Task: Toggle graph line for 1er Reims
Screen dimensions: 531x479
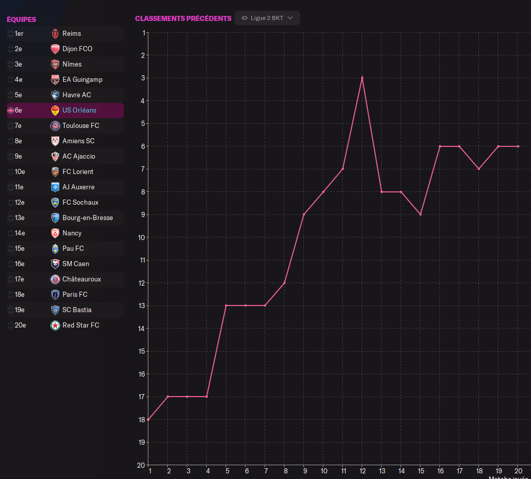Action: 11,34
